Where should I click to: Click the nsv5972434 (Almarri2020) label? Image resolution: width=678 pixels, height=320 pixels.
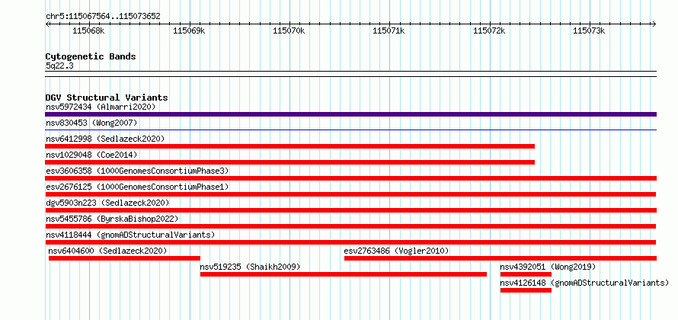pos(101,107)
